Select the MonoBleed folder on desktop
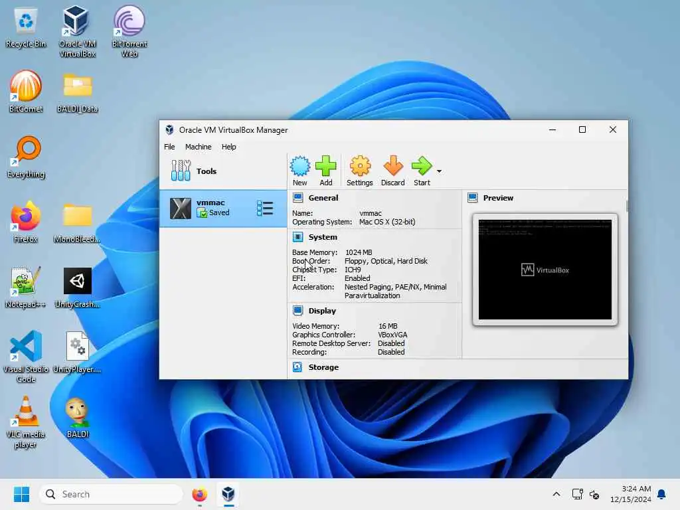The image size is (680, 510). tap(77, 223)
